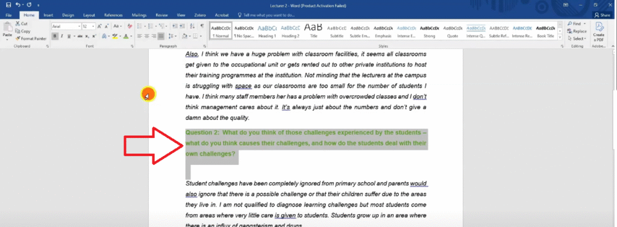This screenshot has height=227, width=617.
Task: Toggle show paragraph marks
Action: (202, 26)
